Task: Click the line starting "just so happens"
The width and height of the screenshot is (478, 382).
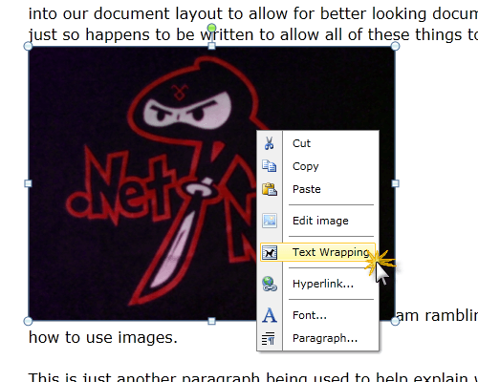Action: (x=253, y=34)
